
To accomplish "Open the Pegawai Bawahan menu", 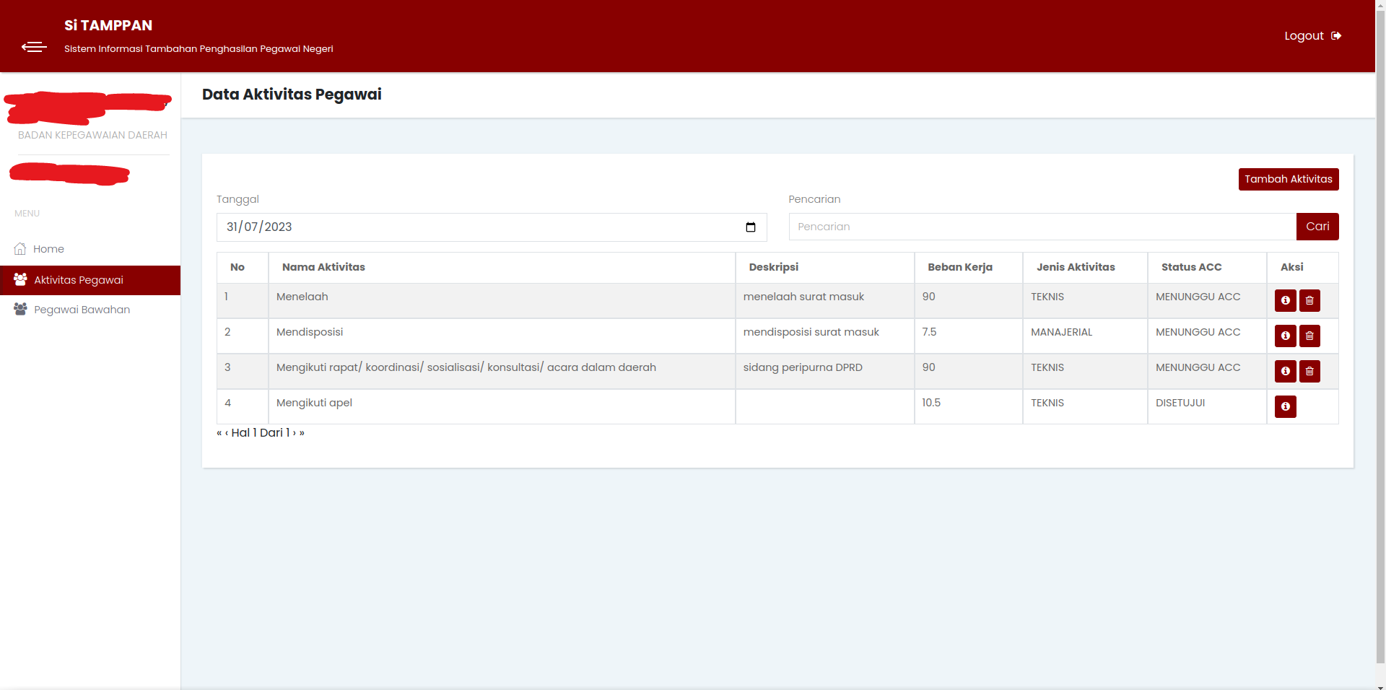I will 90,310.
